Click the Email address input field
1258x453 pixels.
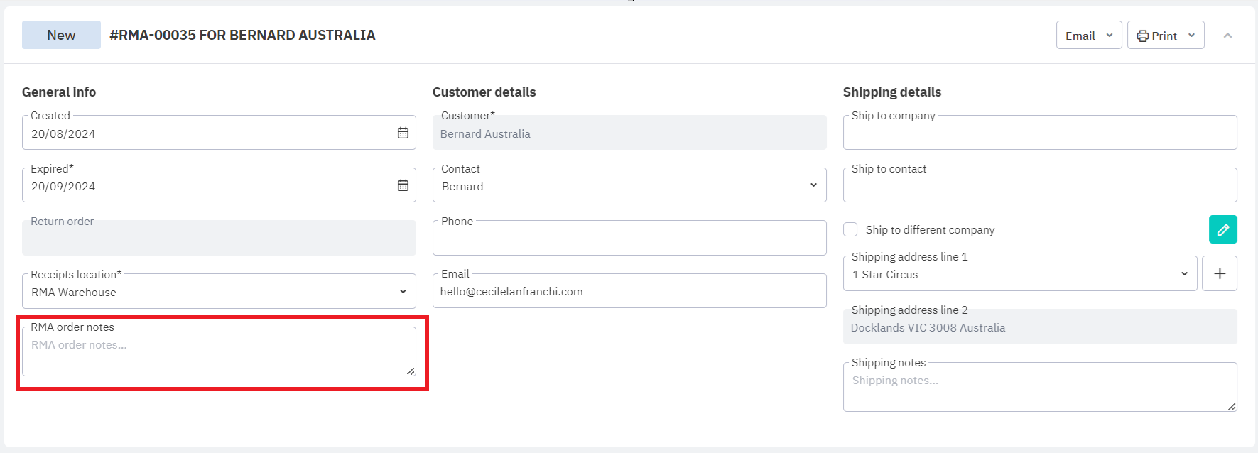629,292
